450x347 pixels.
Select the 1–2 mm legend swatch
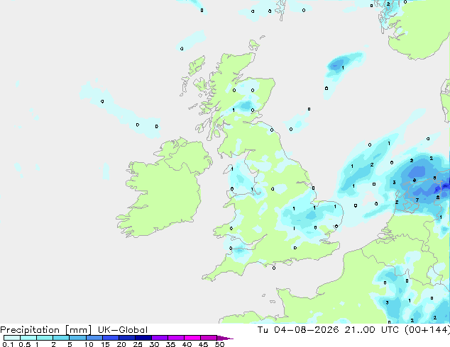(45, 338)
